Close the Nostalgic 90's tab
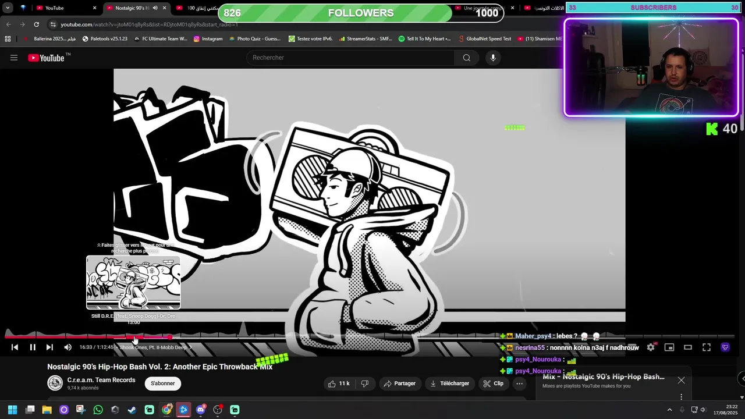745x419 pixels. point(164,8)
